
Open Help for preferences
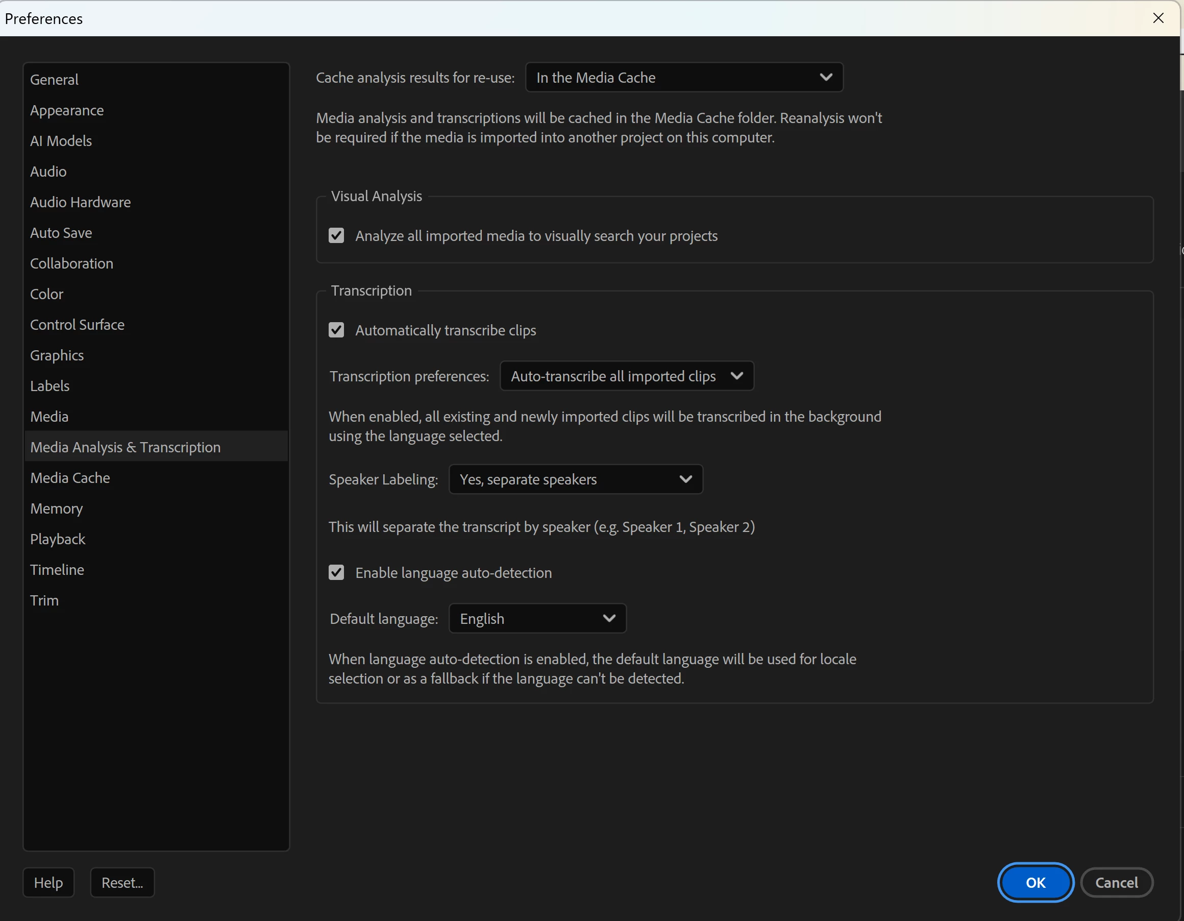pyautogui.click(x=48, y=883)
